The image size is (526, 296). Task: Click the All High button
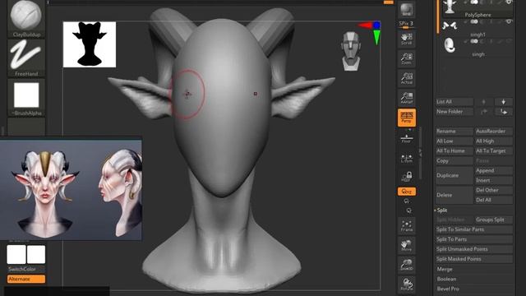[x=493, y=141]
